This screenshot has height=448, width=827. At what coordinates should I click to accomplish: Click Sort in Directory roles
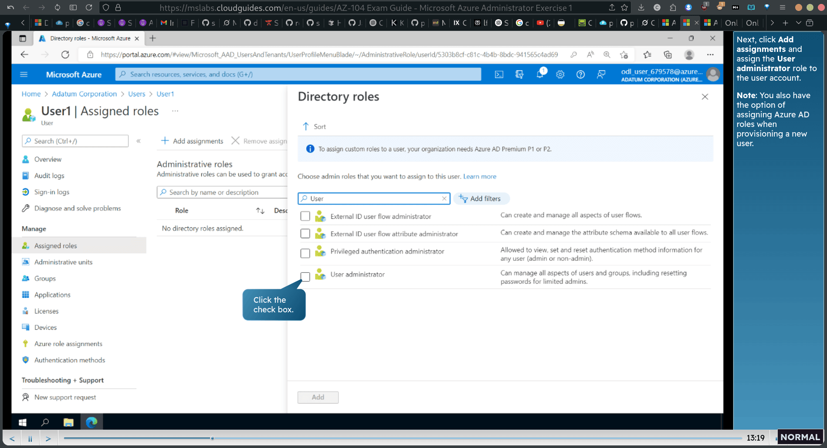[x=314, y=127]
